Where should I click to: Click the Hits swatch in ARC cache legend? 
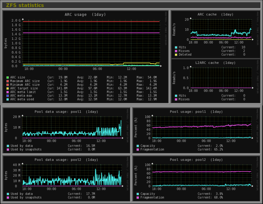pos(176,47)
